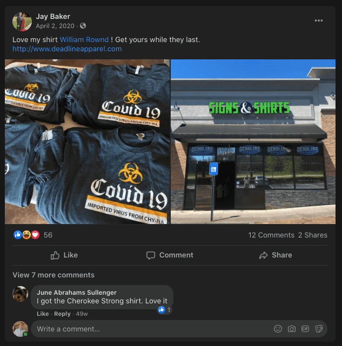View the post's reaction emoji icons

pyautogui.click(x=26, y=235)
